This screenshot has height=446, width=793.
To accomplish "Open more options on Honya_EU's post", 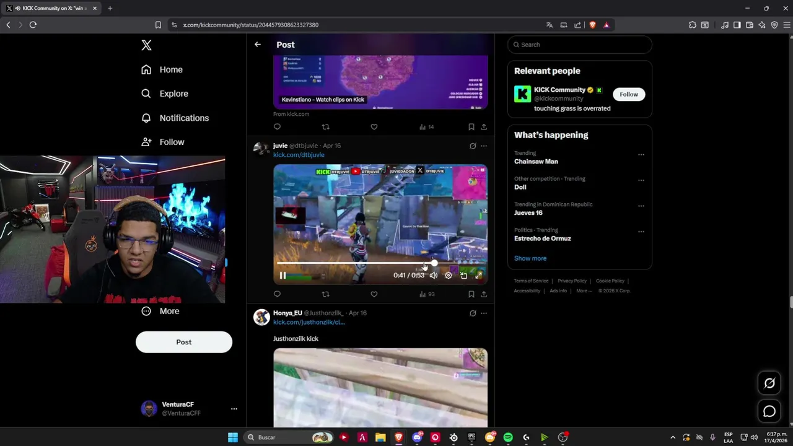I will pos(484,313).
